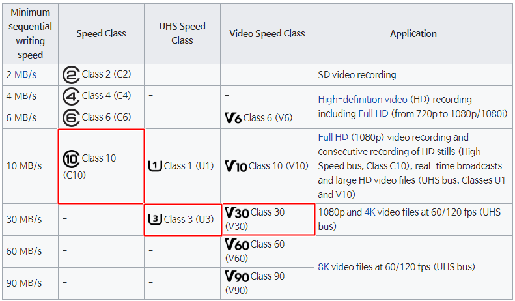Click the UHS Class 3 U3 icon
The image size is (515, 301).
[155, 219]
